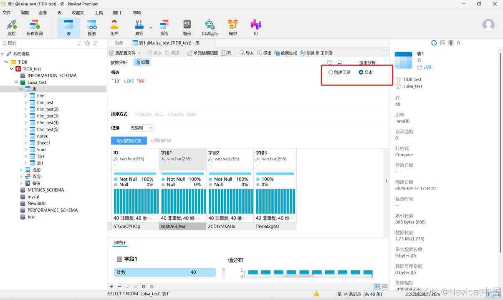Click the 连接 (Connection) toolbar icon

coord(12,27)
